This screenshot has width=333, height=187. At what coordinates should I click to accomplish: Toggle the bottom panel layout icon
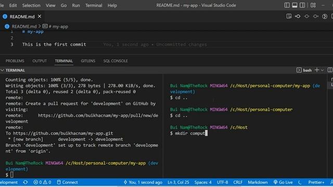[294, 5]
